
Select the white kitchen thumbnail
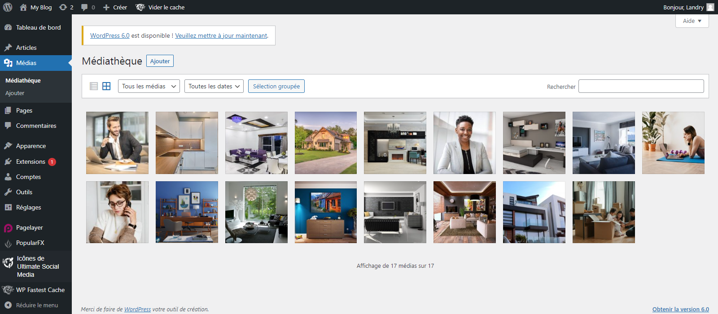pyautogui.click(x=187, y=143)
